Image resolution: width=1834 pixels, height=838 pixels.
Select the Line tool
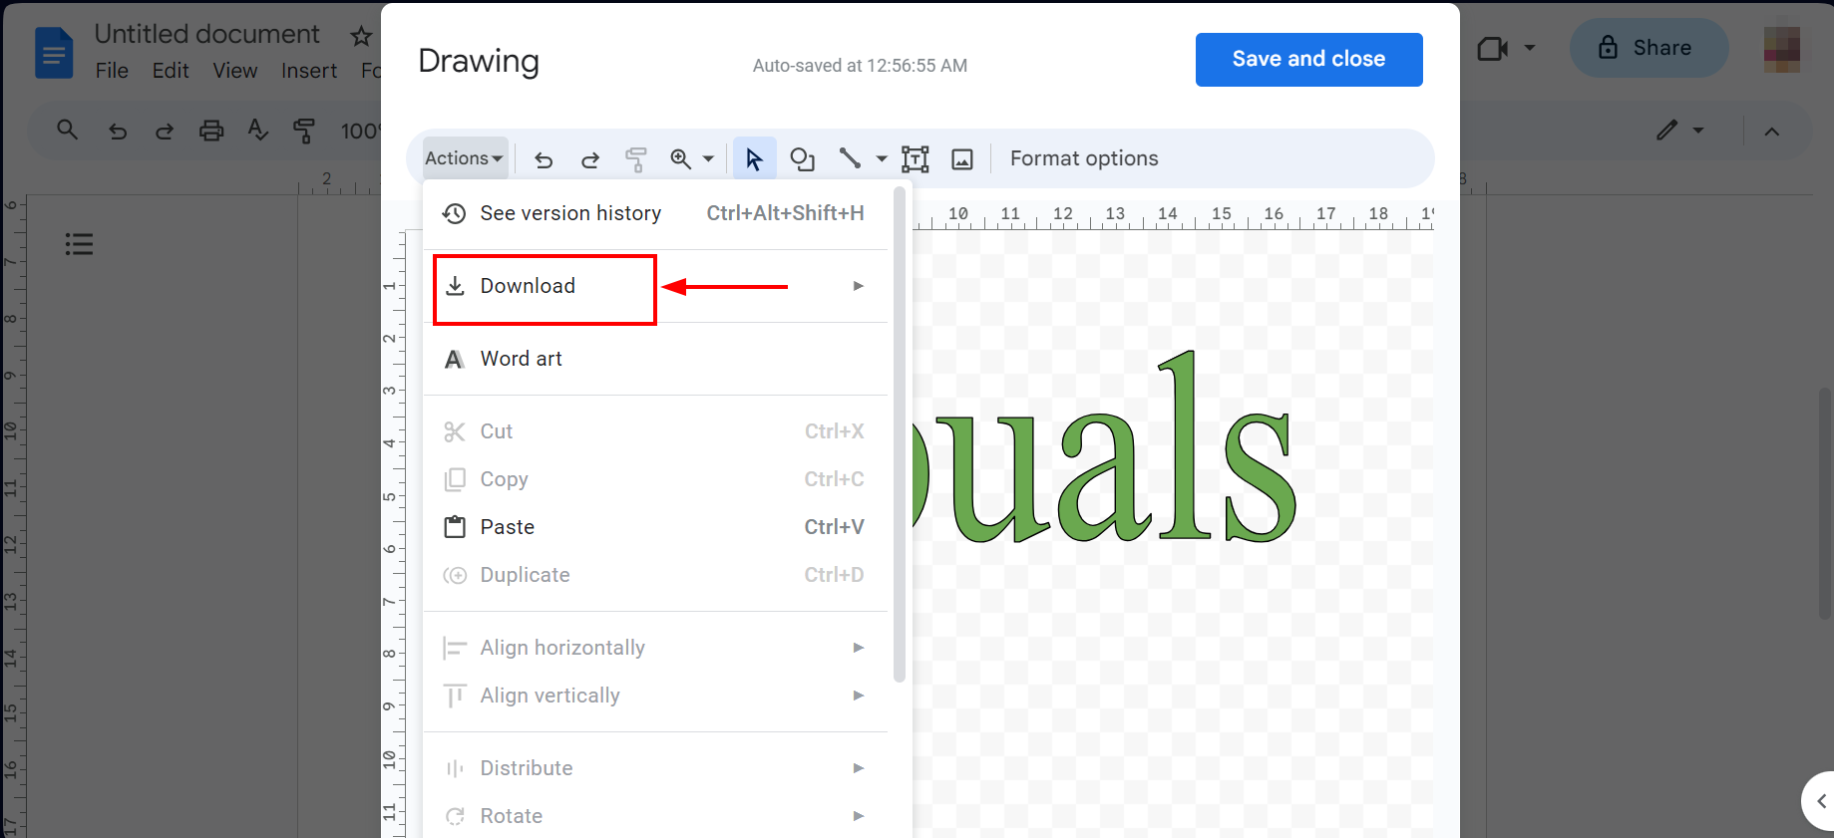(x=850, y=157)
